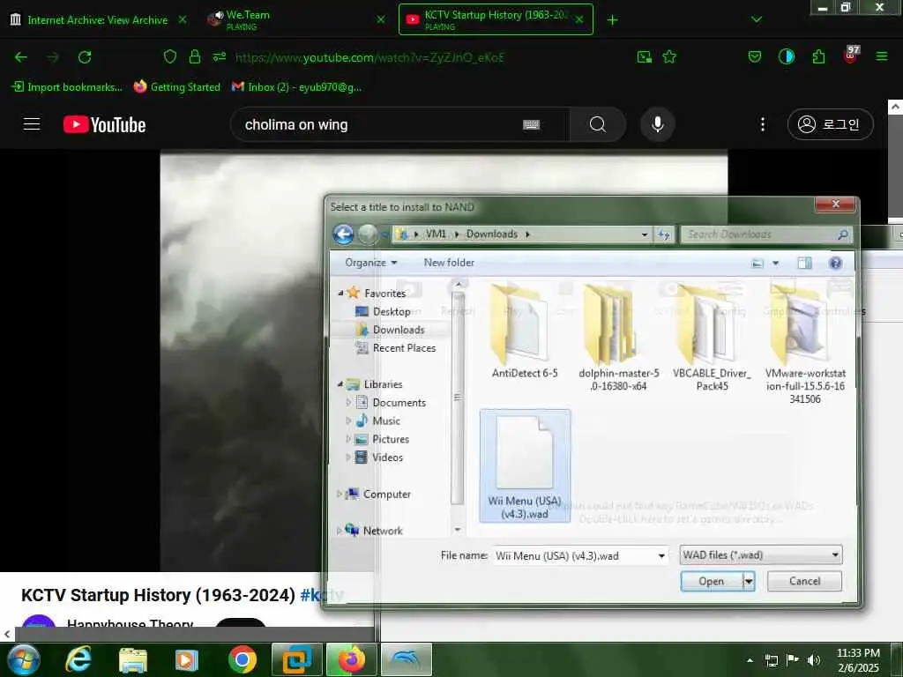
Task: Click Import bookmarks link
Action: point(67,87)
